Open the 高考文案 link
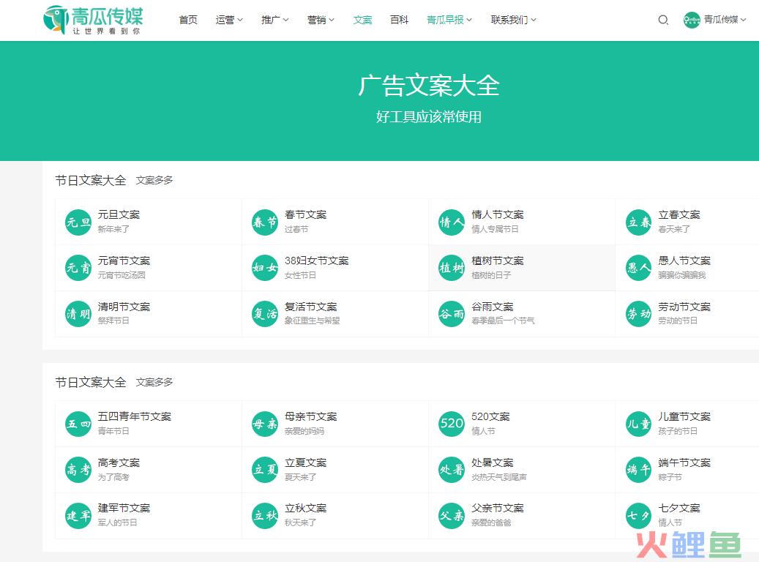This screenshot has width=759, height=562. point(119,462)
